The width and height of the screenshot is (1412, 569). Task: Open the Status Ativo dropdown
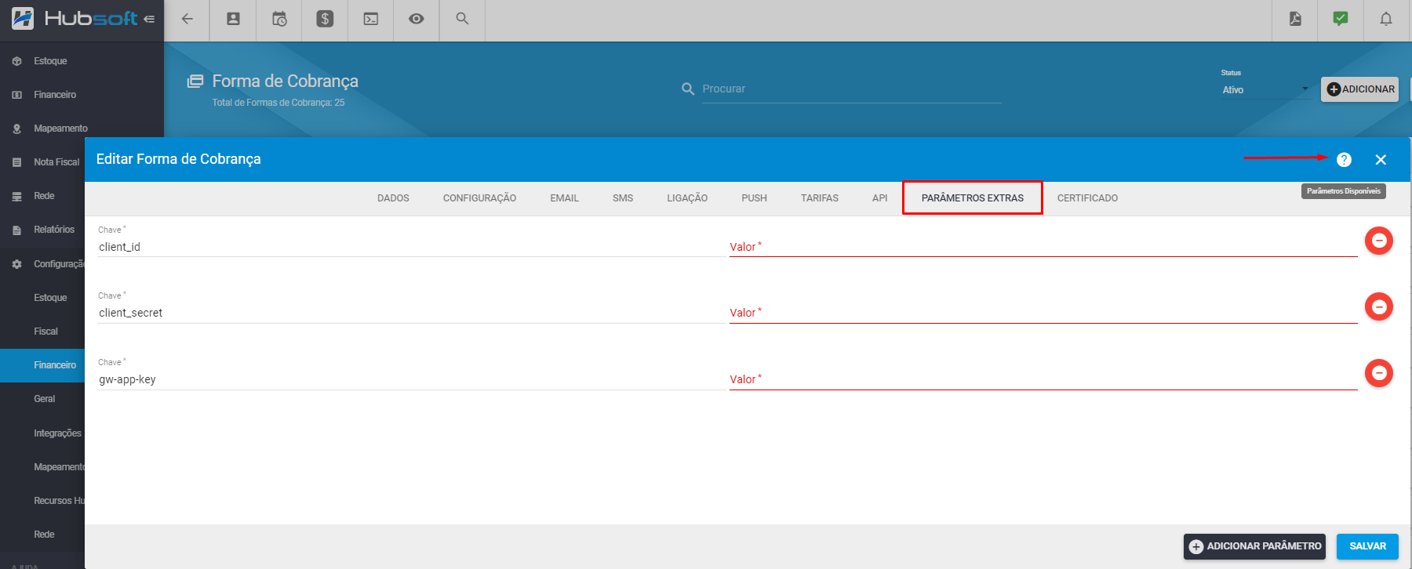[1265, 90]
